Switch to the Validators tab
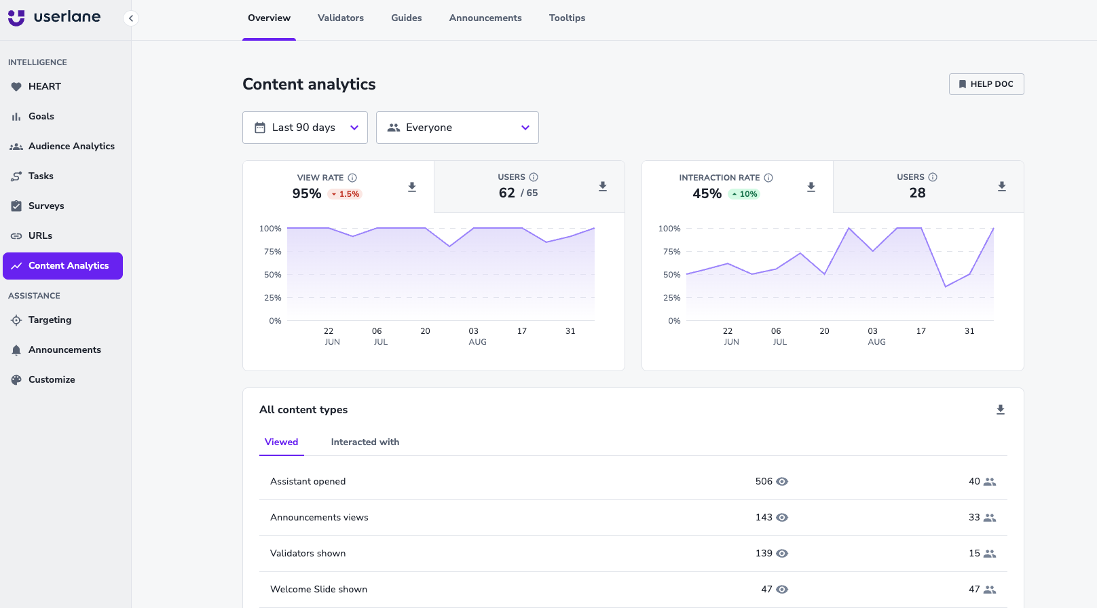 341,18
